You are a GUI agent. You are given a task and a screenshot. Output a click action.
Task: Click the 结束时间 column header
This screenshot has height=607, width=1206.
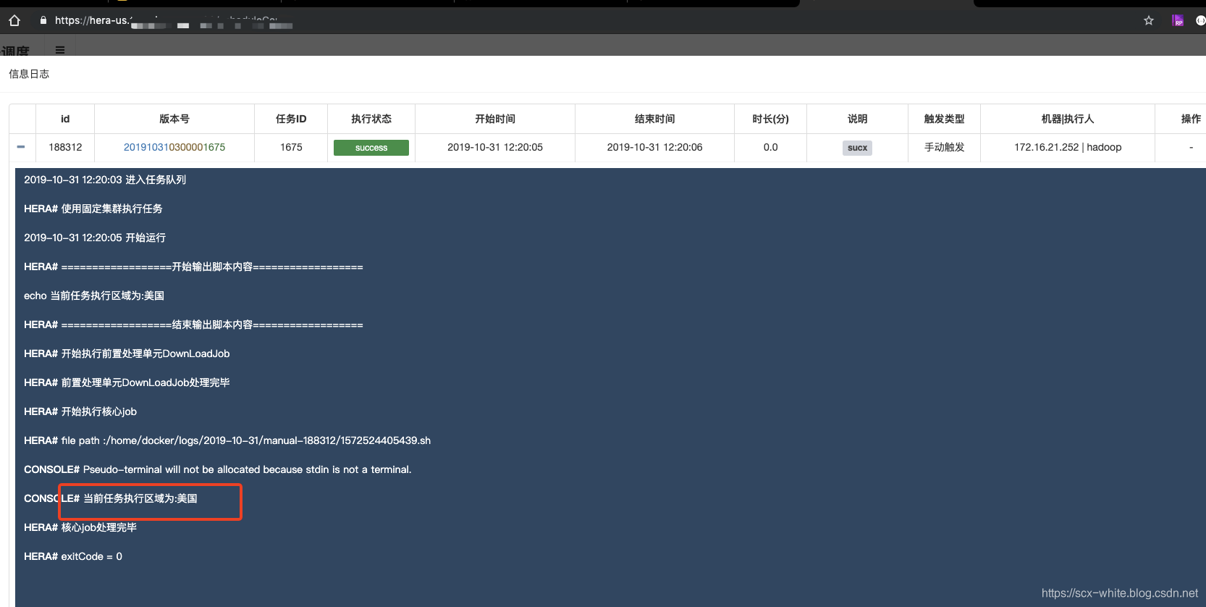point(655,119)
